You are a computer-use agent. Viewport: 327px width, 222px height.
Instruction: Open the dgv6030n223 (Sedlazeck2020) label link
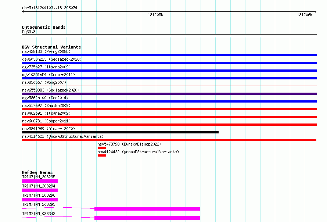pyautogui.click(x=52, y=59)
